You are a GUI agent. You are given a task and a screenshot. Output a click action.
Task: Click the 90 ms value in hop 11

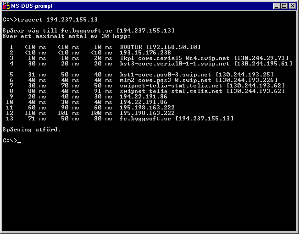(x=70, y=108)
